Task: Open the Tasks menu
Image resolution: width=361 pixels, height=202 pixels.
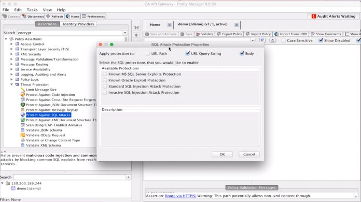Action: pos(32,10)
